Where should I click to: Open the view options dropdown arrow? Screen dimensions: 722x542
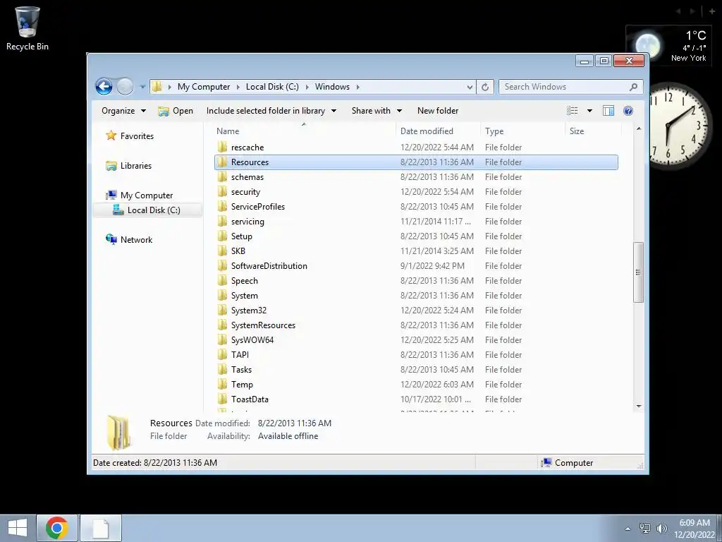[x=589, y=111]
